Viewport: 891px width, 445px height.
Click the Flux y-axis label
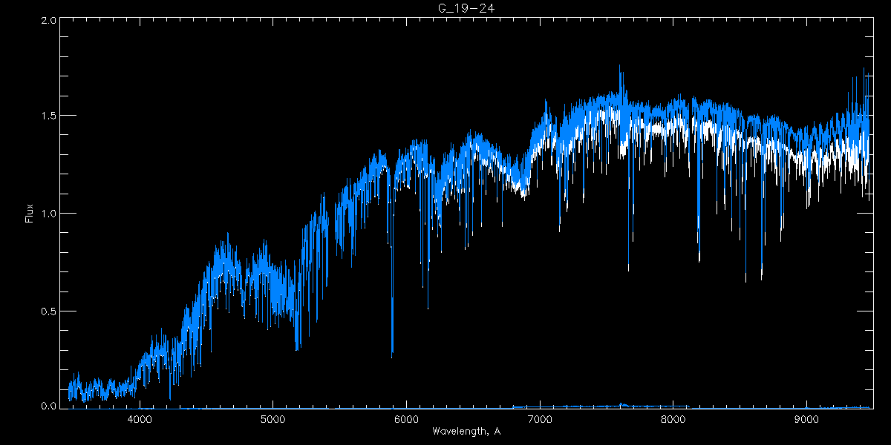(x=29, y=214)
